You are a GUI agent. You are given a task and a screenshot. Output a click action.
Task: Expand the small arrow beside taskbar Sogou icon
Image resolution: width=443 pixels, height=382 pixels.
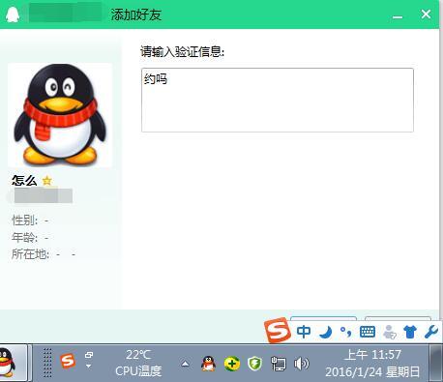[89, 367]
